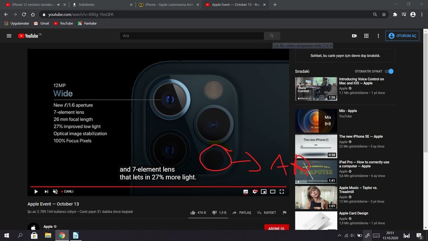Screen dimensions: 428x241
Task: Sign in with OTURUM AÇ button
Action: (402, 36)
